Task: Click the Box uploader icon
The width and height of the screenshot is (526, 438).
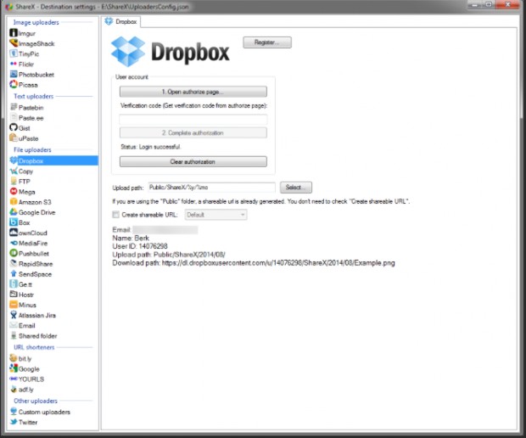Action: pos(14,222)
